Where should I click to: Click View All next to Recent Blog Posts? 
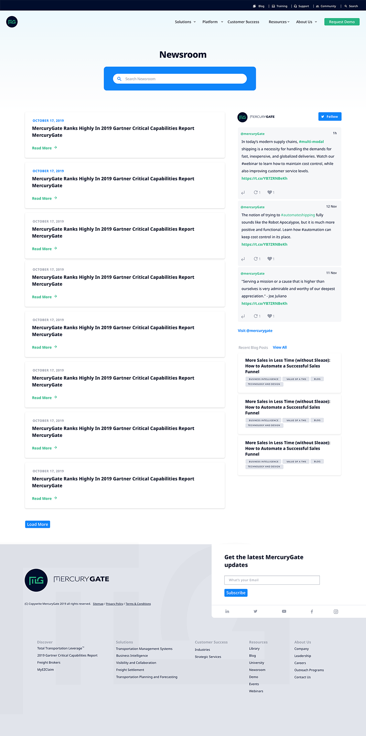click(x=280, y=347)
